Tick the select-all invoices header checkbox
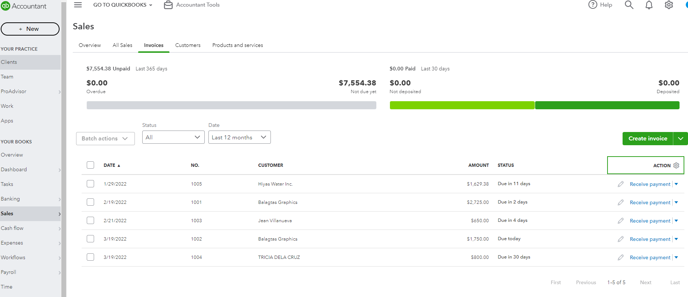The height and width of the screenshot is (297, 688). point(90,165)
